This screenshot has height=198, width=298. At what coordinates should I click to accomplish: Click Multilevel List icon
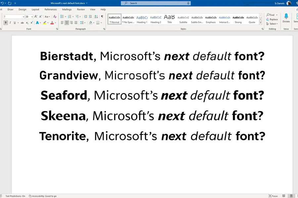(x=77, y=16)
